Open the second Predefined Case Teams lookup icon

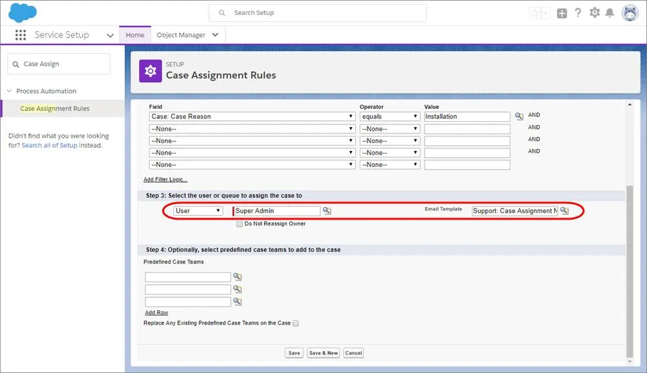pos(237,289)
